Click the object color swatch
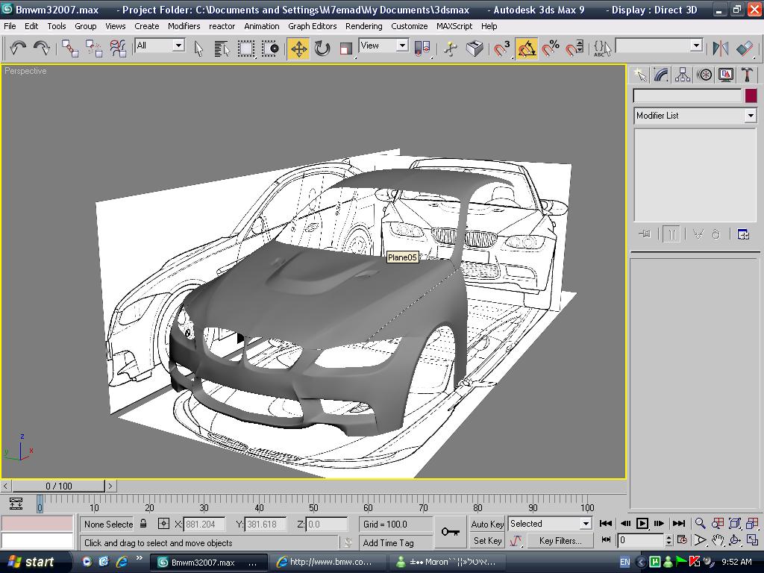This screenshot has width=764, height=573. click(751, 95)
